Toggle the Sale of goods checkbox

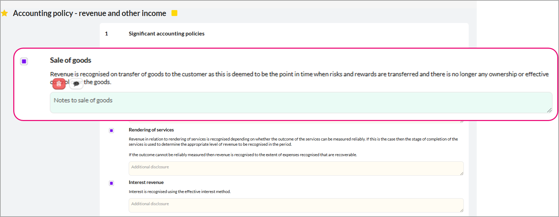(x=24, y=62)
